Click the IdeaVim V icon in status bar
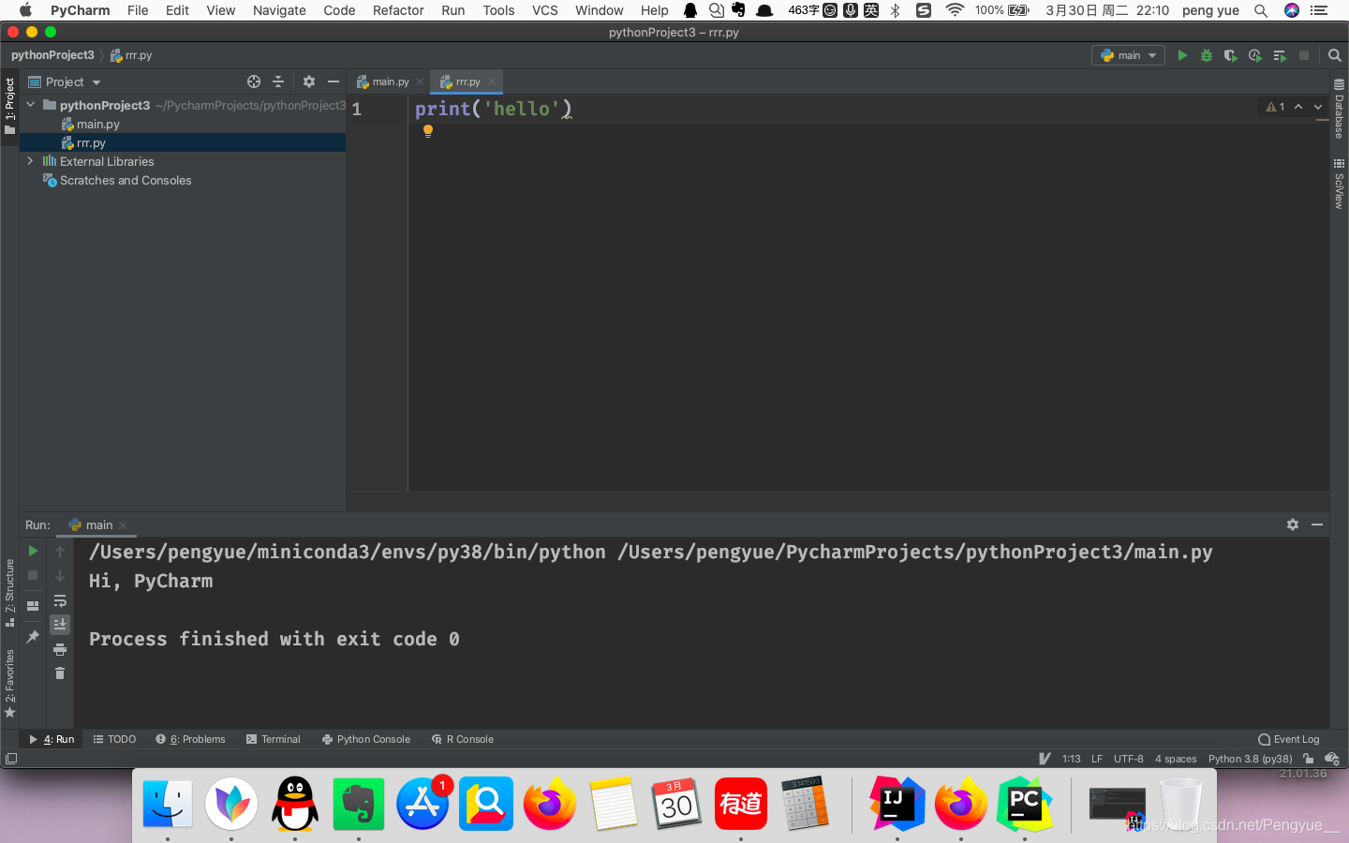The height and width of the screenshot is (843, 1349). point(1045,759)
